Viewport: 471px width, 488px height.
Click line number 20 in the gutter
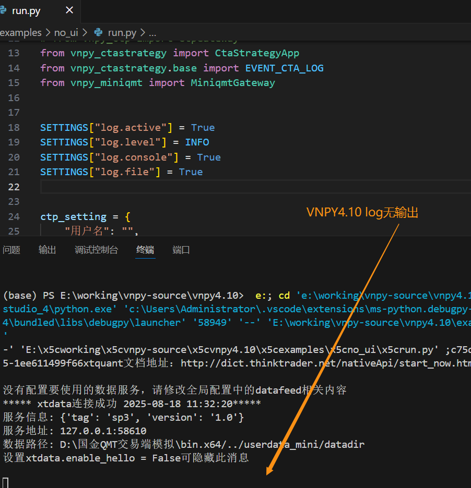pyautogui.click(x=14, y=157)
